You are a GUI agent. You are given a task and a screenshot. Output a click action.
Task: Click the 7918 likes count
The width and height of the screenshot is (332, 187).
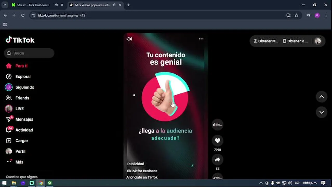point(217,150)
